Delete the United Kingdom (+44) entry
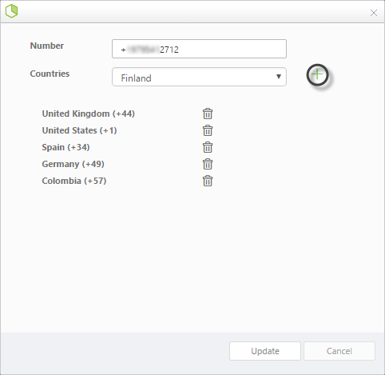 tap(208, 114)
